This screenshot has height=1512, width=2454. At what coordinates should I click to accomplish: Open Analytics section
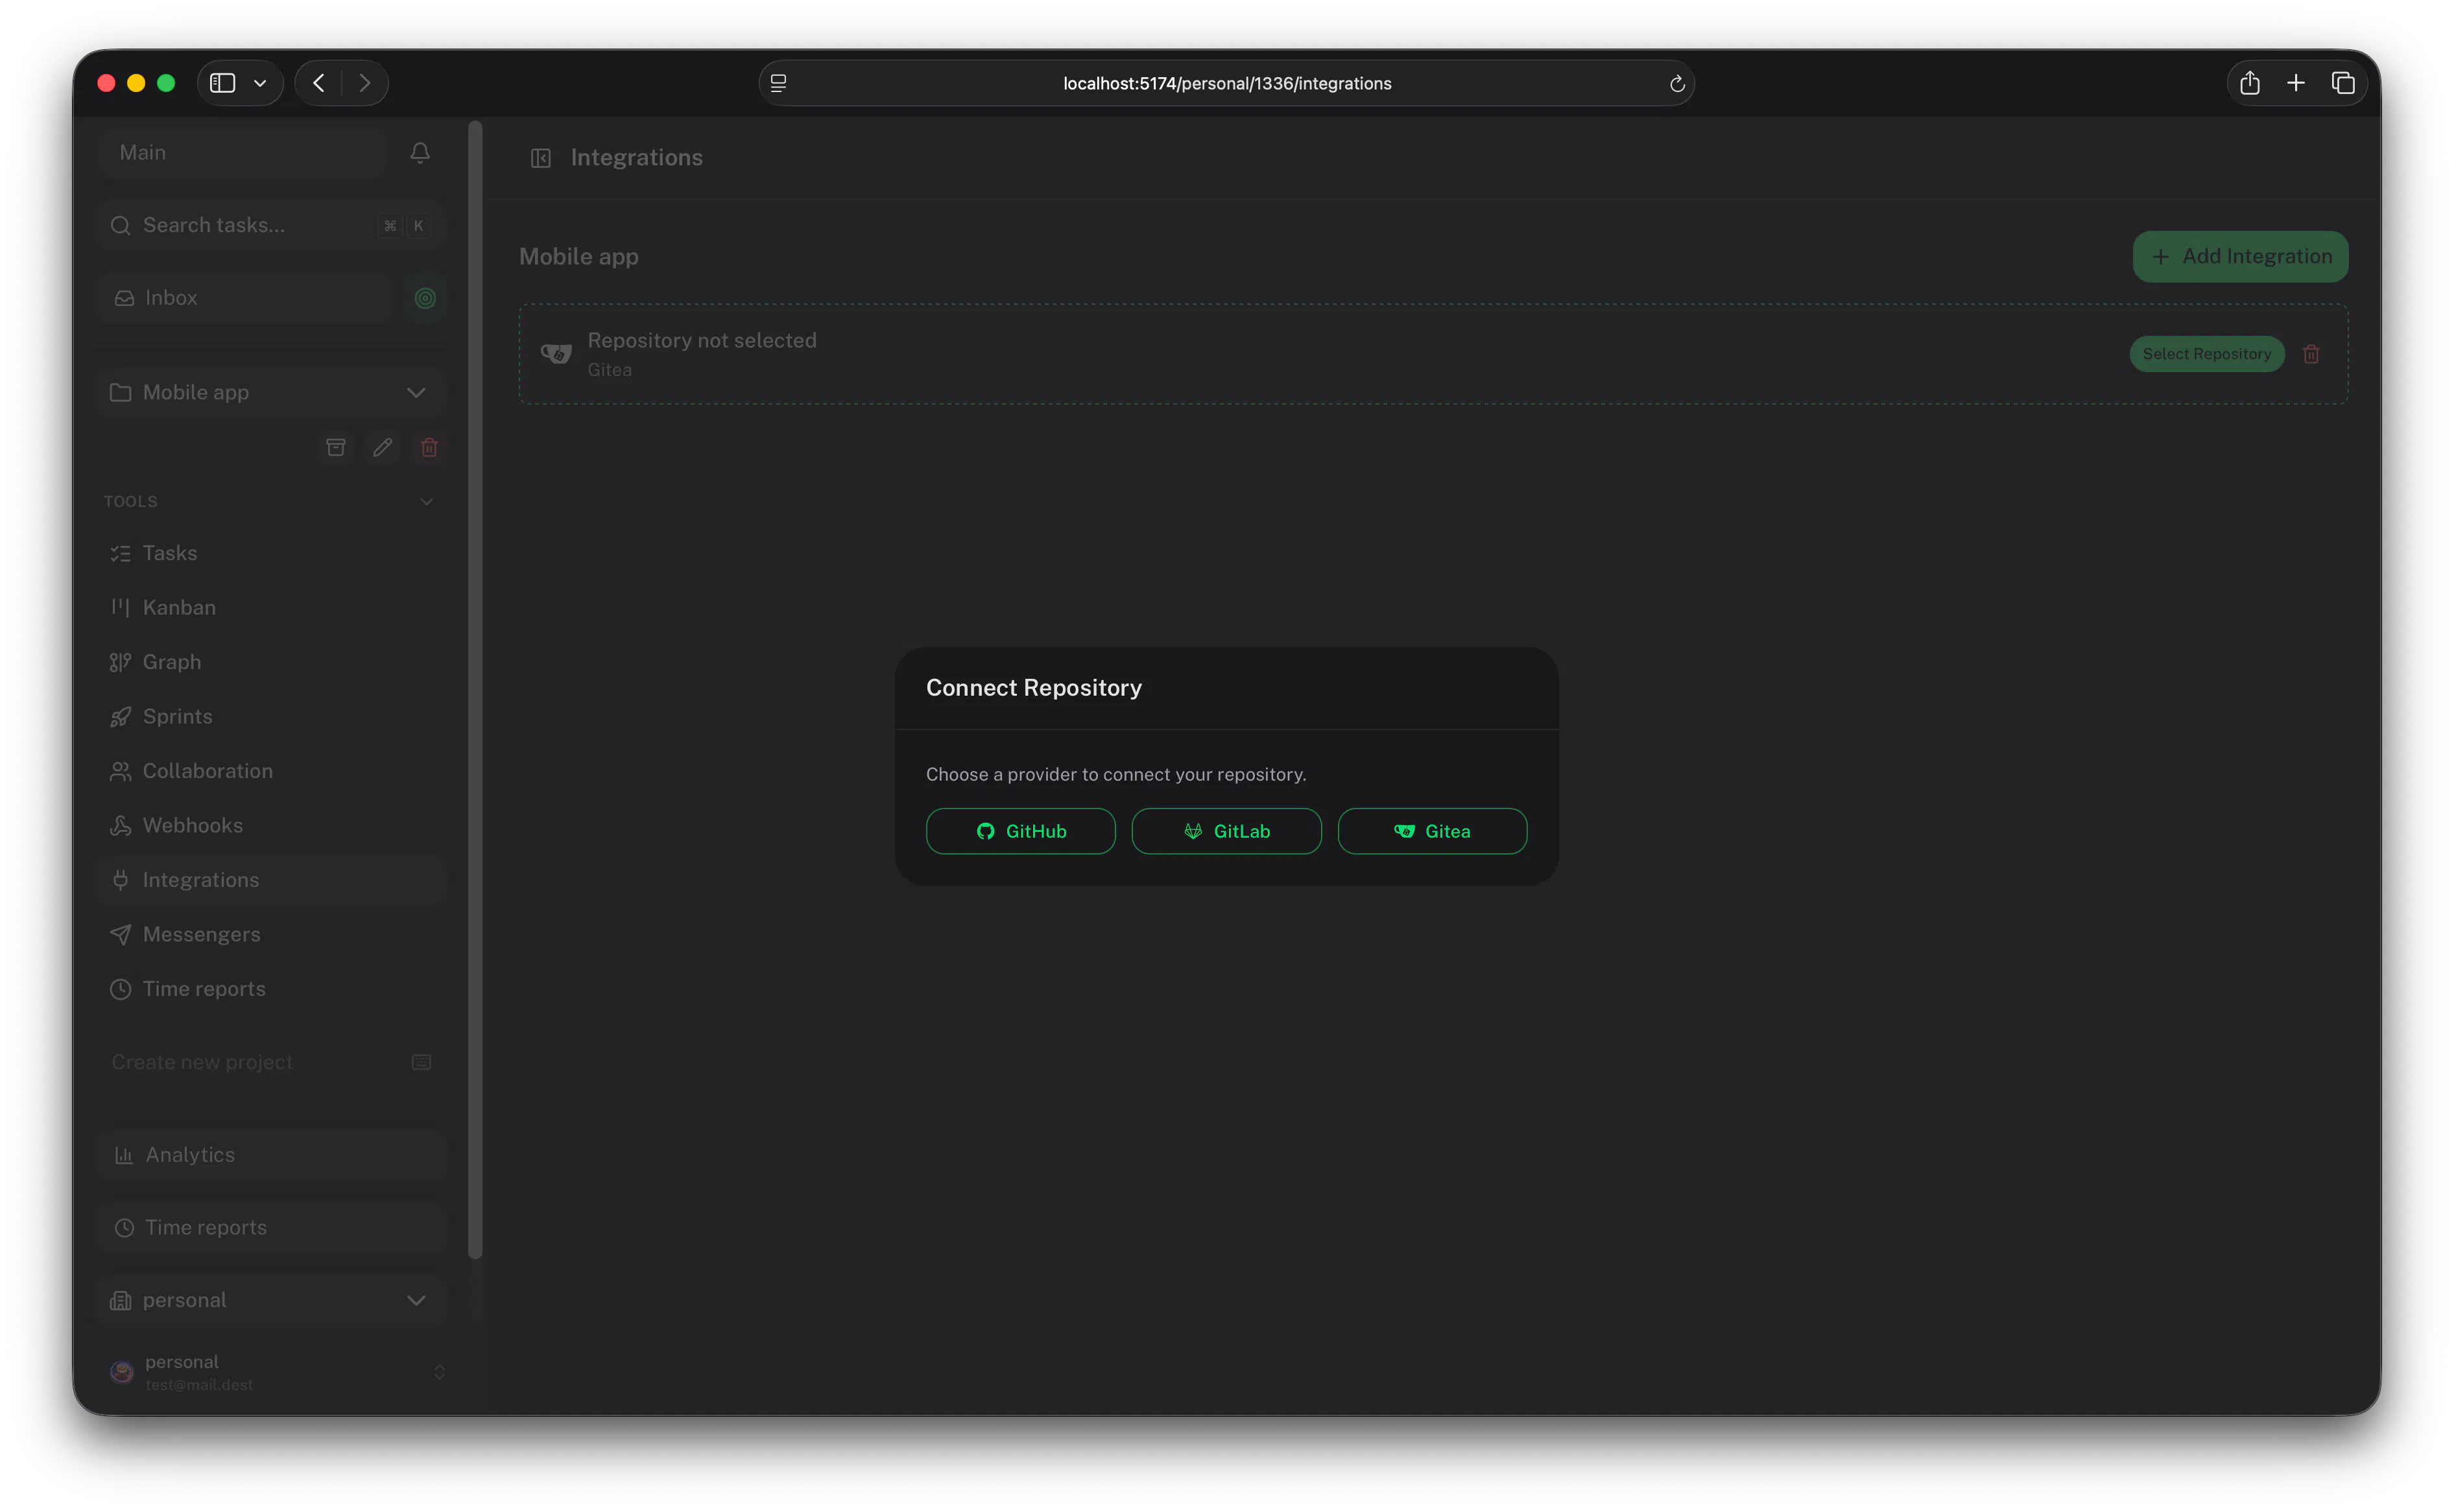tap(270, 1155)
